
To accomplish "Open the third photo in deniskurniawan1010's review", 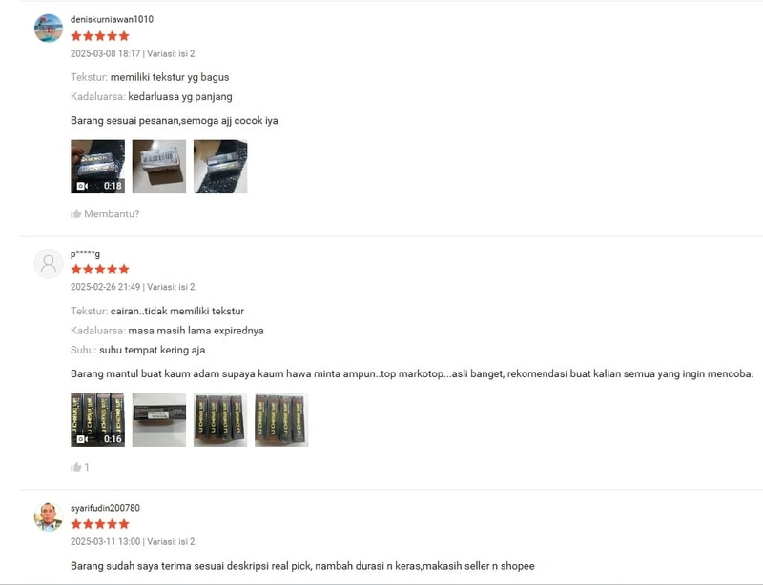I will pyautogui.click(x=220, y=167).
